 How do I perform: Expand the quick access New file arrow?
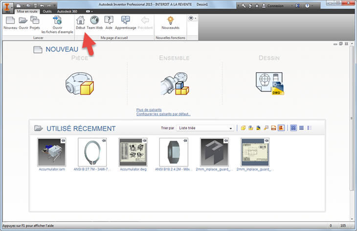point(23,5)
